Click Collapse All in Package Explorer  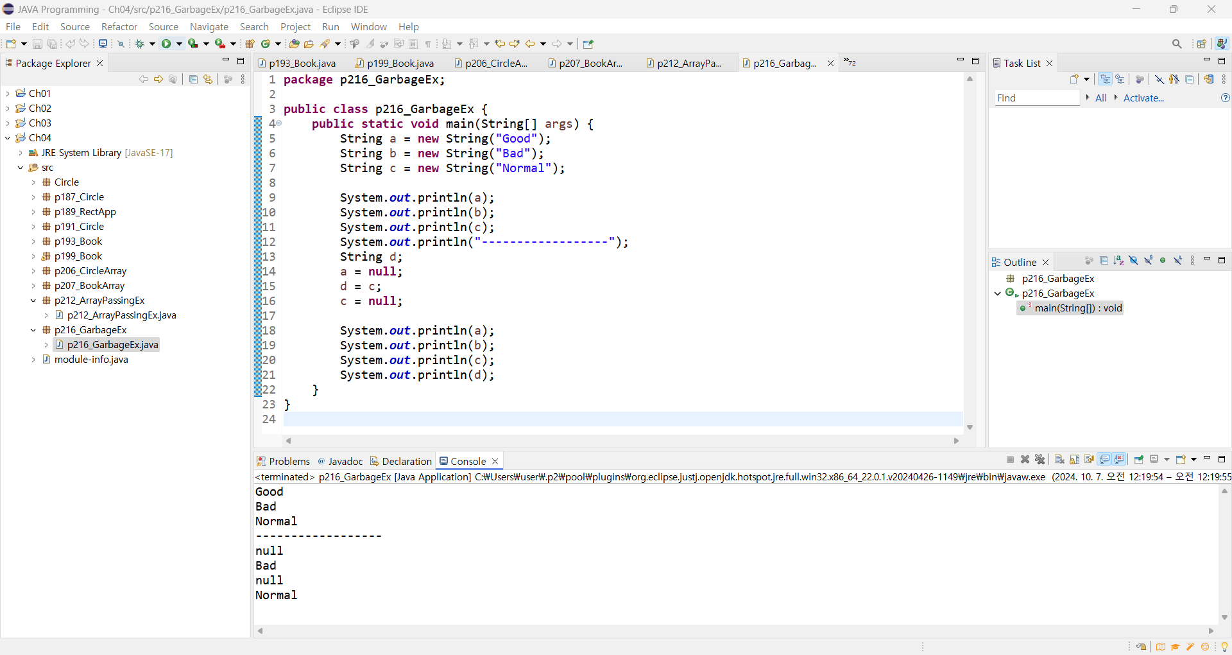tap(193, 79)
